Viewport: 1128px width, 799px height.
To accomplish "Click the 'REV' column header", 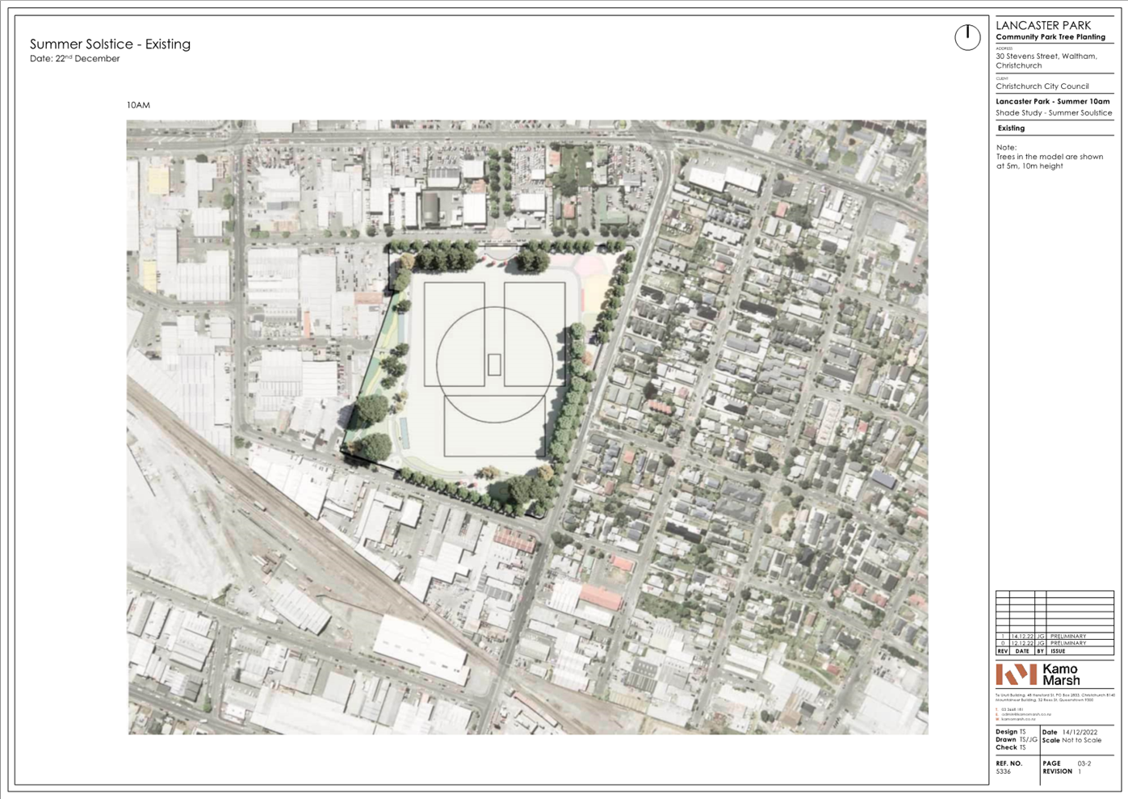I will [1003, 650].
